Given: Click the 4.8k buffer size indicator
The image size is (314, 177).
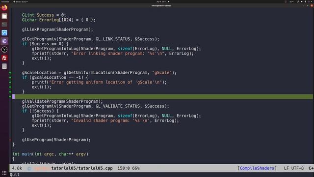Looking at the screenshot, I should [x=17, y=168].
